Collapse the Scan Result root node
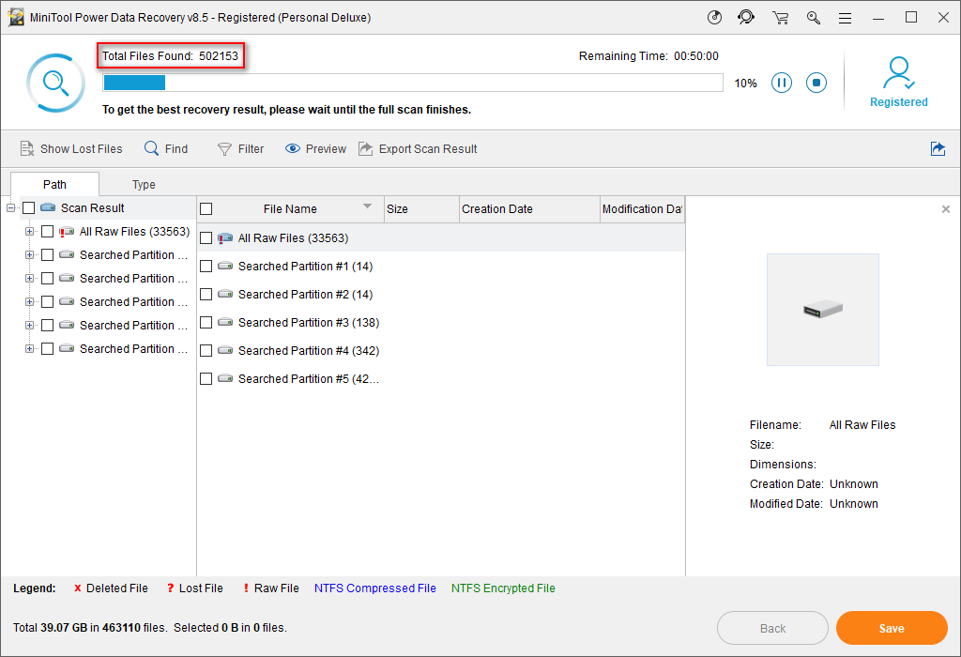The height and width of the screenshot is (657, 961). coord(11,208)
